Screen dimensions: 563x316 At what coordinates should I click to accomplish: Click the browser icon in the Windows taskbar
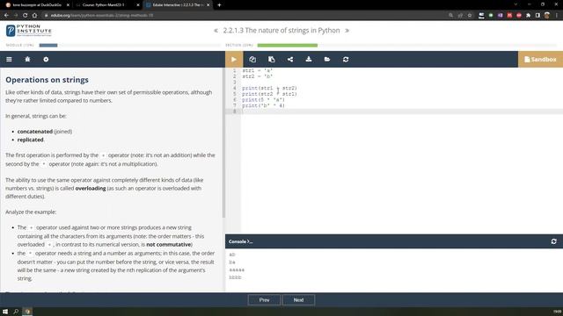pos(27,312)
